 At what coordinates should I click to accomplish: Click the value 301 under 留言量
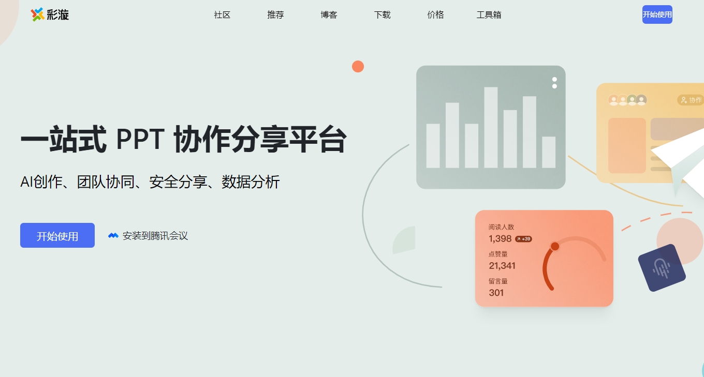coord(496,293)
